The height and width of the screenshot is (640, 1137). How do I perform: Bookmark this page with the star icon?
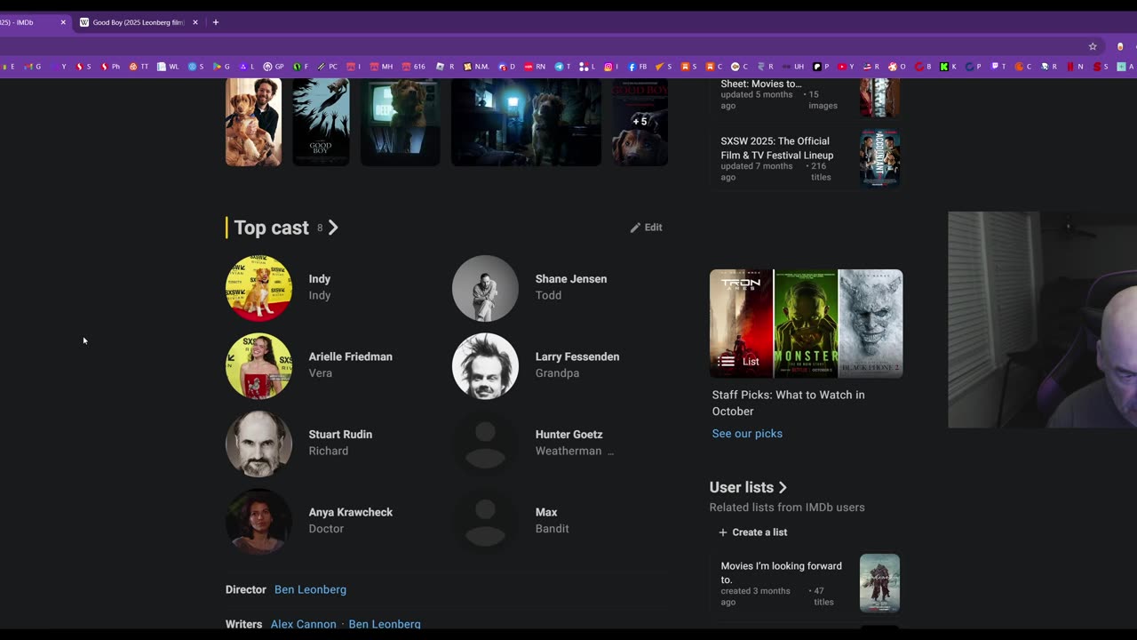(x=1093, y=46)
